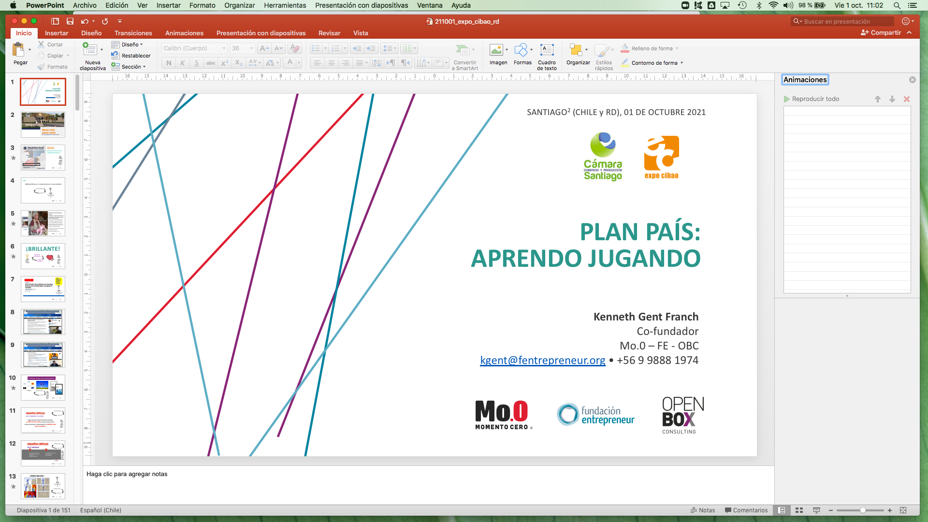The width and height of the screenshot is (928, 522).
Task: Click the save icon in title bar
Action: pos(70,21)
